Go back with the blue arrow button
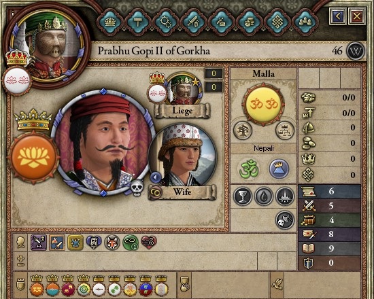Image resolution: width=374 pixels, height=299 pixels. tap(338, 16)
